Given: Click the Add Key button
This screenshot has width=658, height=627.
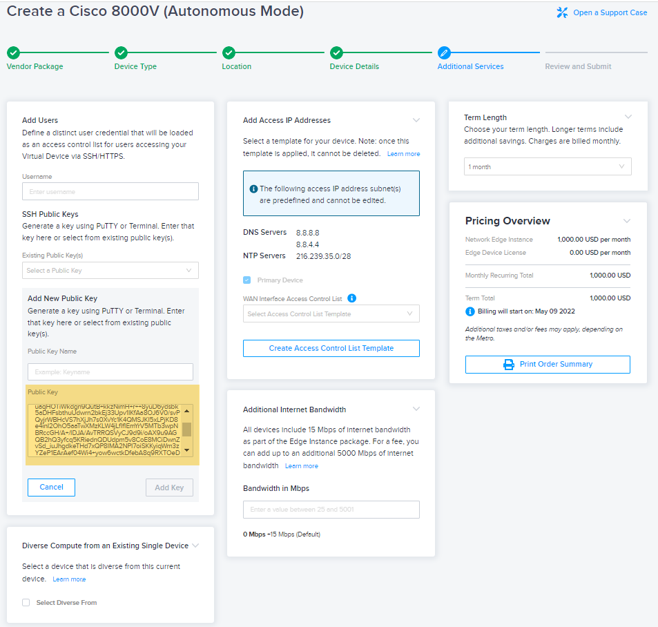Looking at the screenshot, I should (170, 488).
